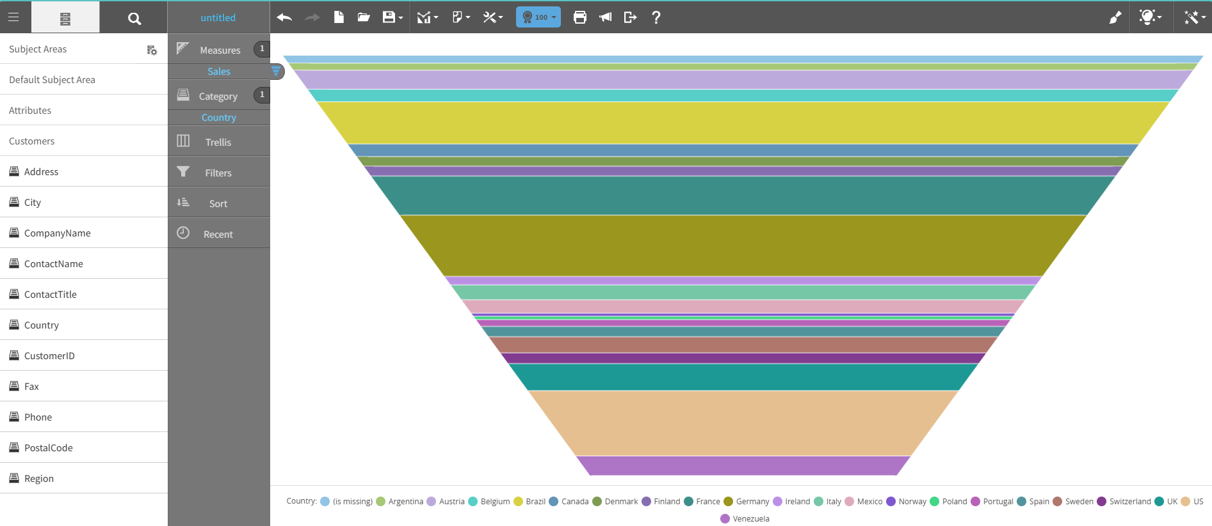Screen dimensions: 1212x526
Task: Select the untitled document tab
Action: pos(218,18)
